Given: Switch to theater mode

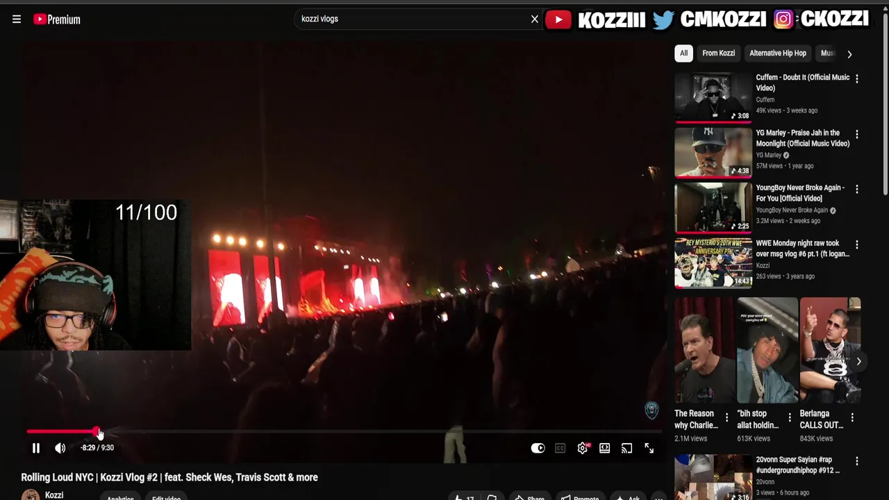Looking at the screenshot, I should pyautogui.click(x=605, y=449).
